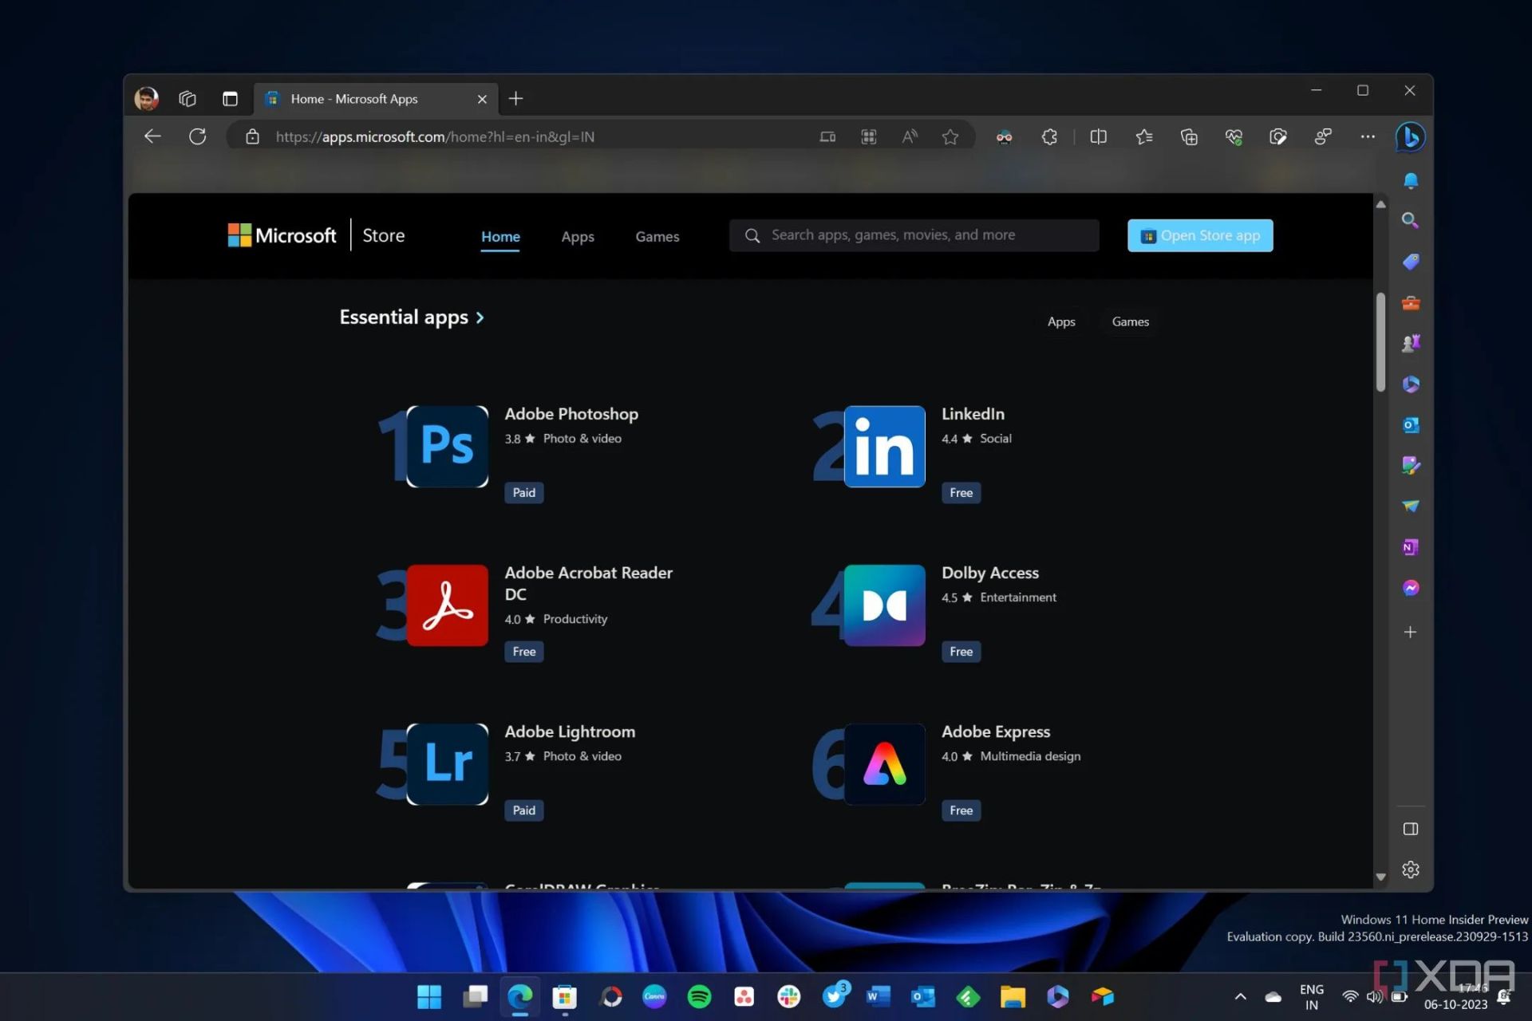Open the Edge profile avatar
This screenshot has height=1021, width=1532.
[146, 99]
